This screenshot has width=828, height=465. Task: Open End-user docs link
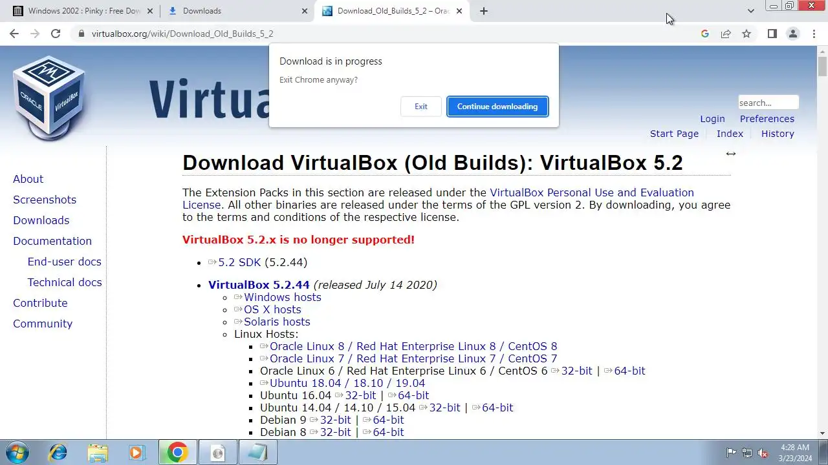(65, 262)
